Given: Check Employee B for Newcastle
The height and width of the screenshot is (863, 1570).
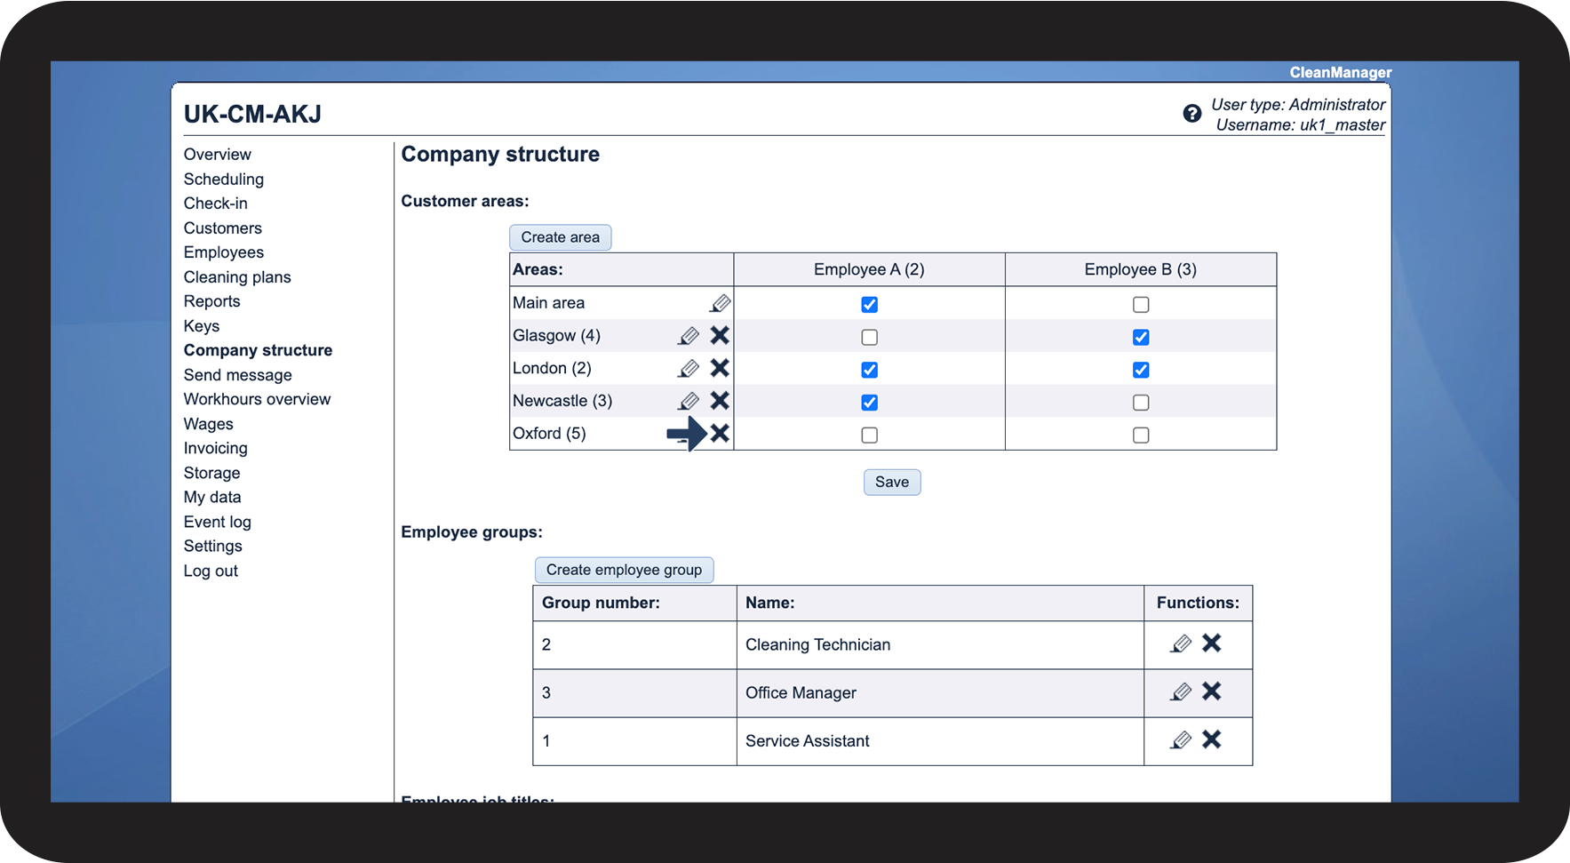Looking at the screenshot, I should click(1141, 403).
